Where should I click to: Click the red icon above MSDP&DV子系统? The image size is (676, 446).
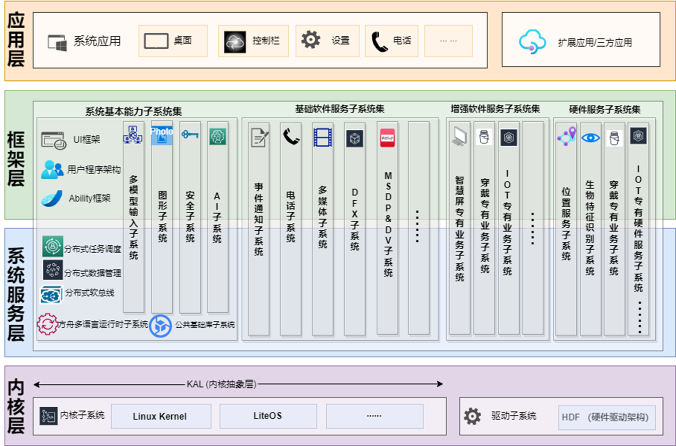(387, 138)
